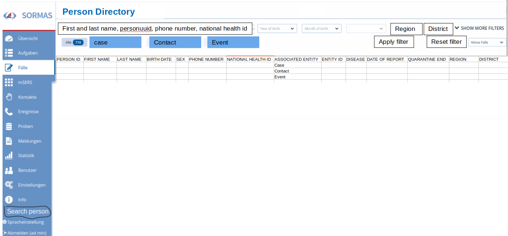Open the Aktive Fälle dropdown
Image resolution: width=508 pixels, height=236 pixels.
click(487, 42)
